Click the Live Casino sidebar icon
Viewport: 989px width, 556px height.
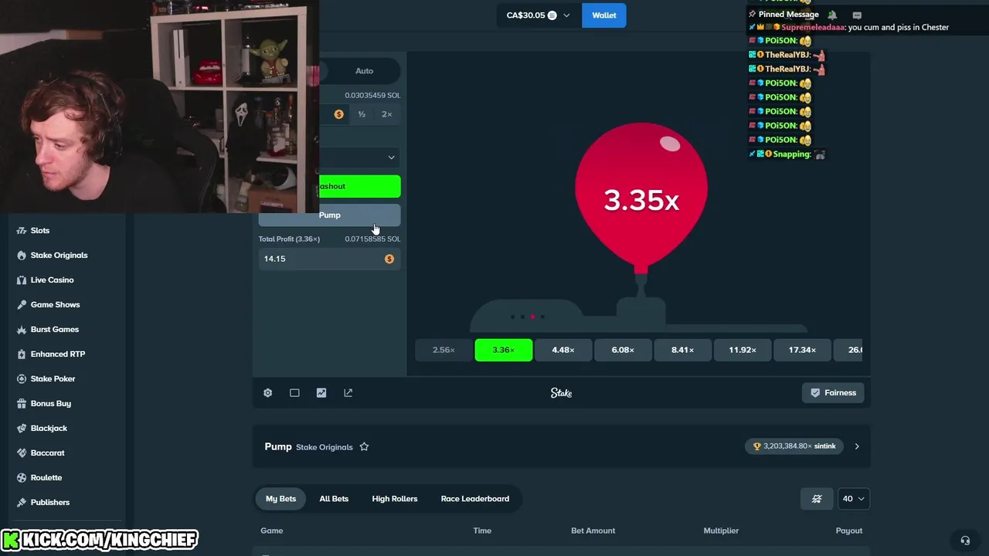pos(22,280)
